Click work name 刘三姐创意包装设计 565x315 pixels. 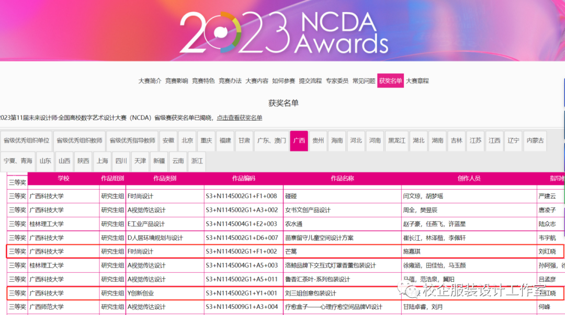click(x=311, y=294)
